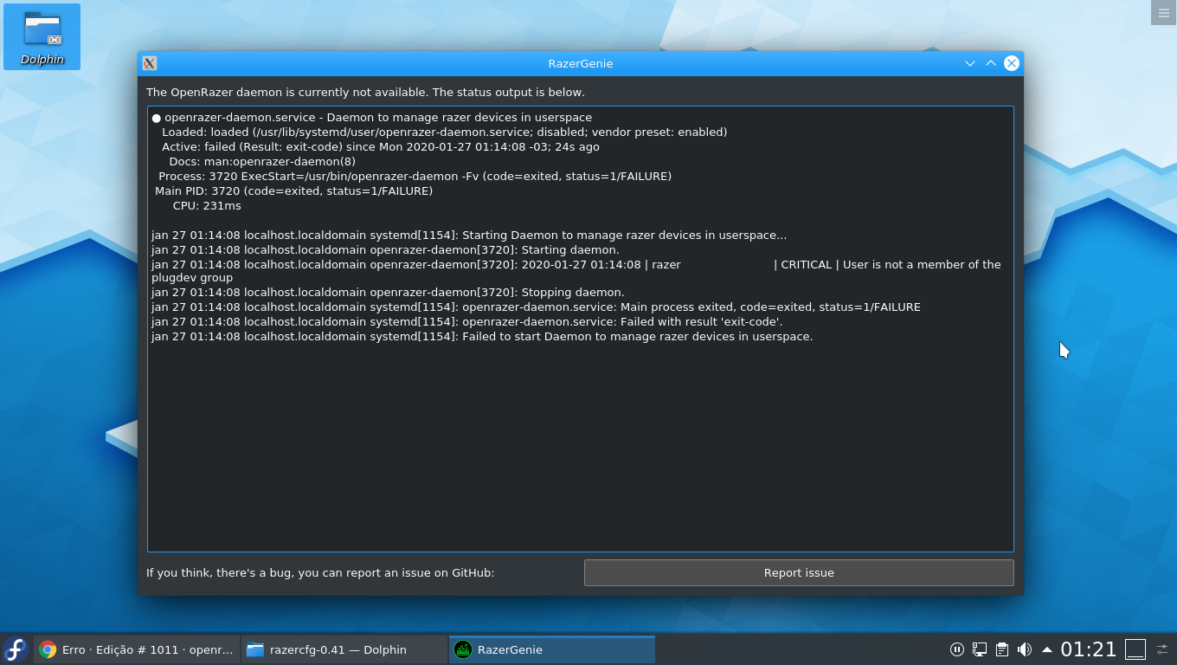Click the media pause icon in the system tray
Image resolution: width=1177 pixels, height=665 pixels.
click(957, 649)
